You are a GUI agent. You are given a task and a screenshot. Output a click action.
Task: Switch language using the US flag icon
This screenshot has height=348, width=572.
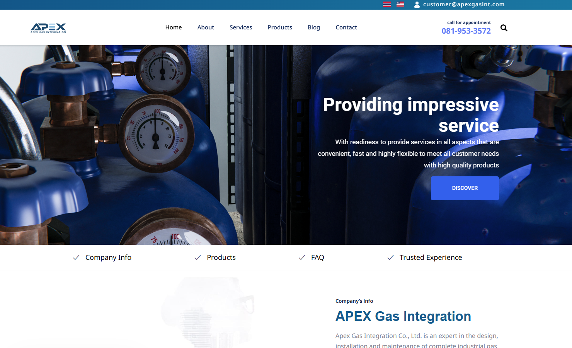click(x=400, y=4)
